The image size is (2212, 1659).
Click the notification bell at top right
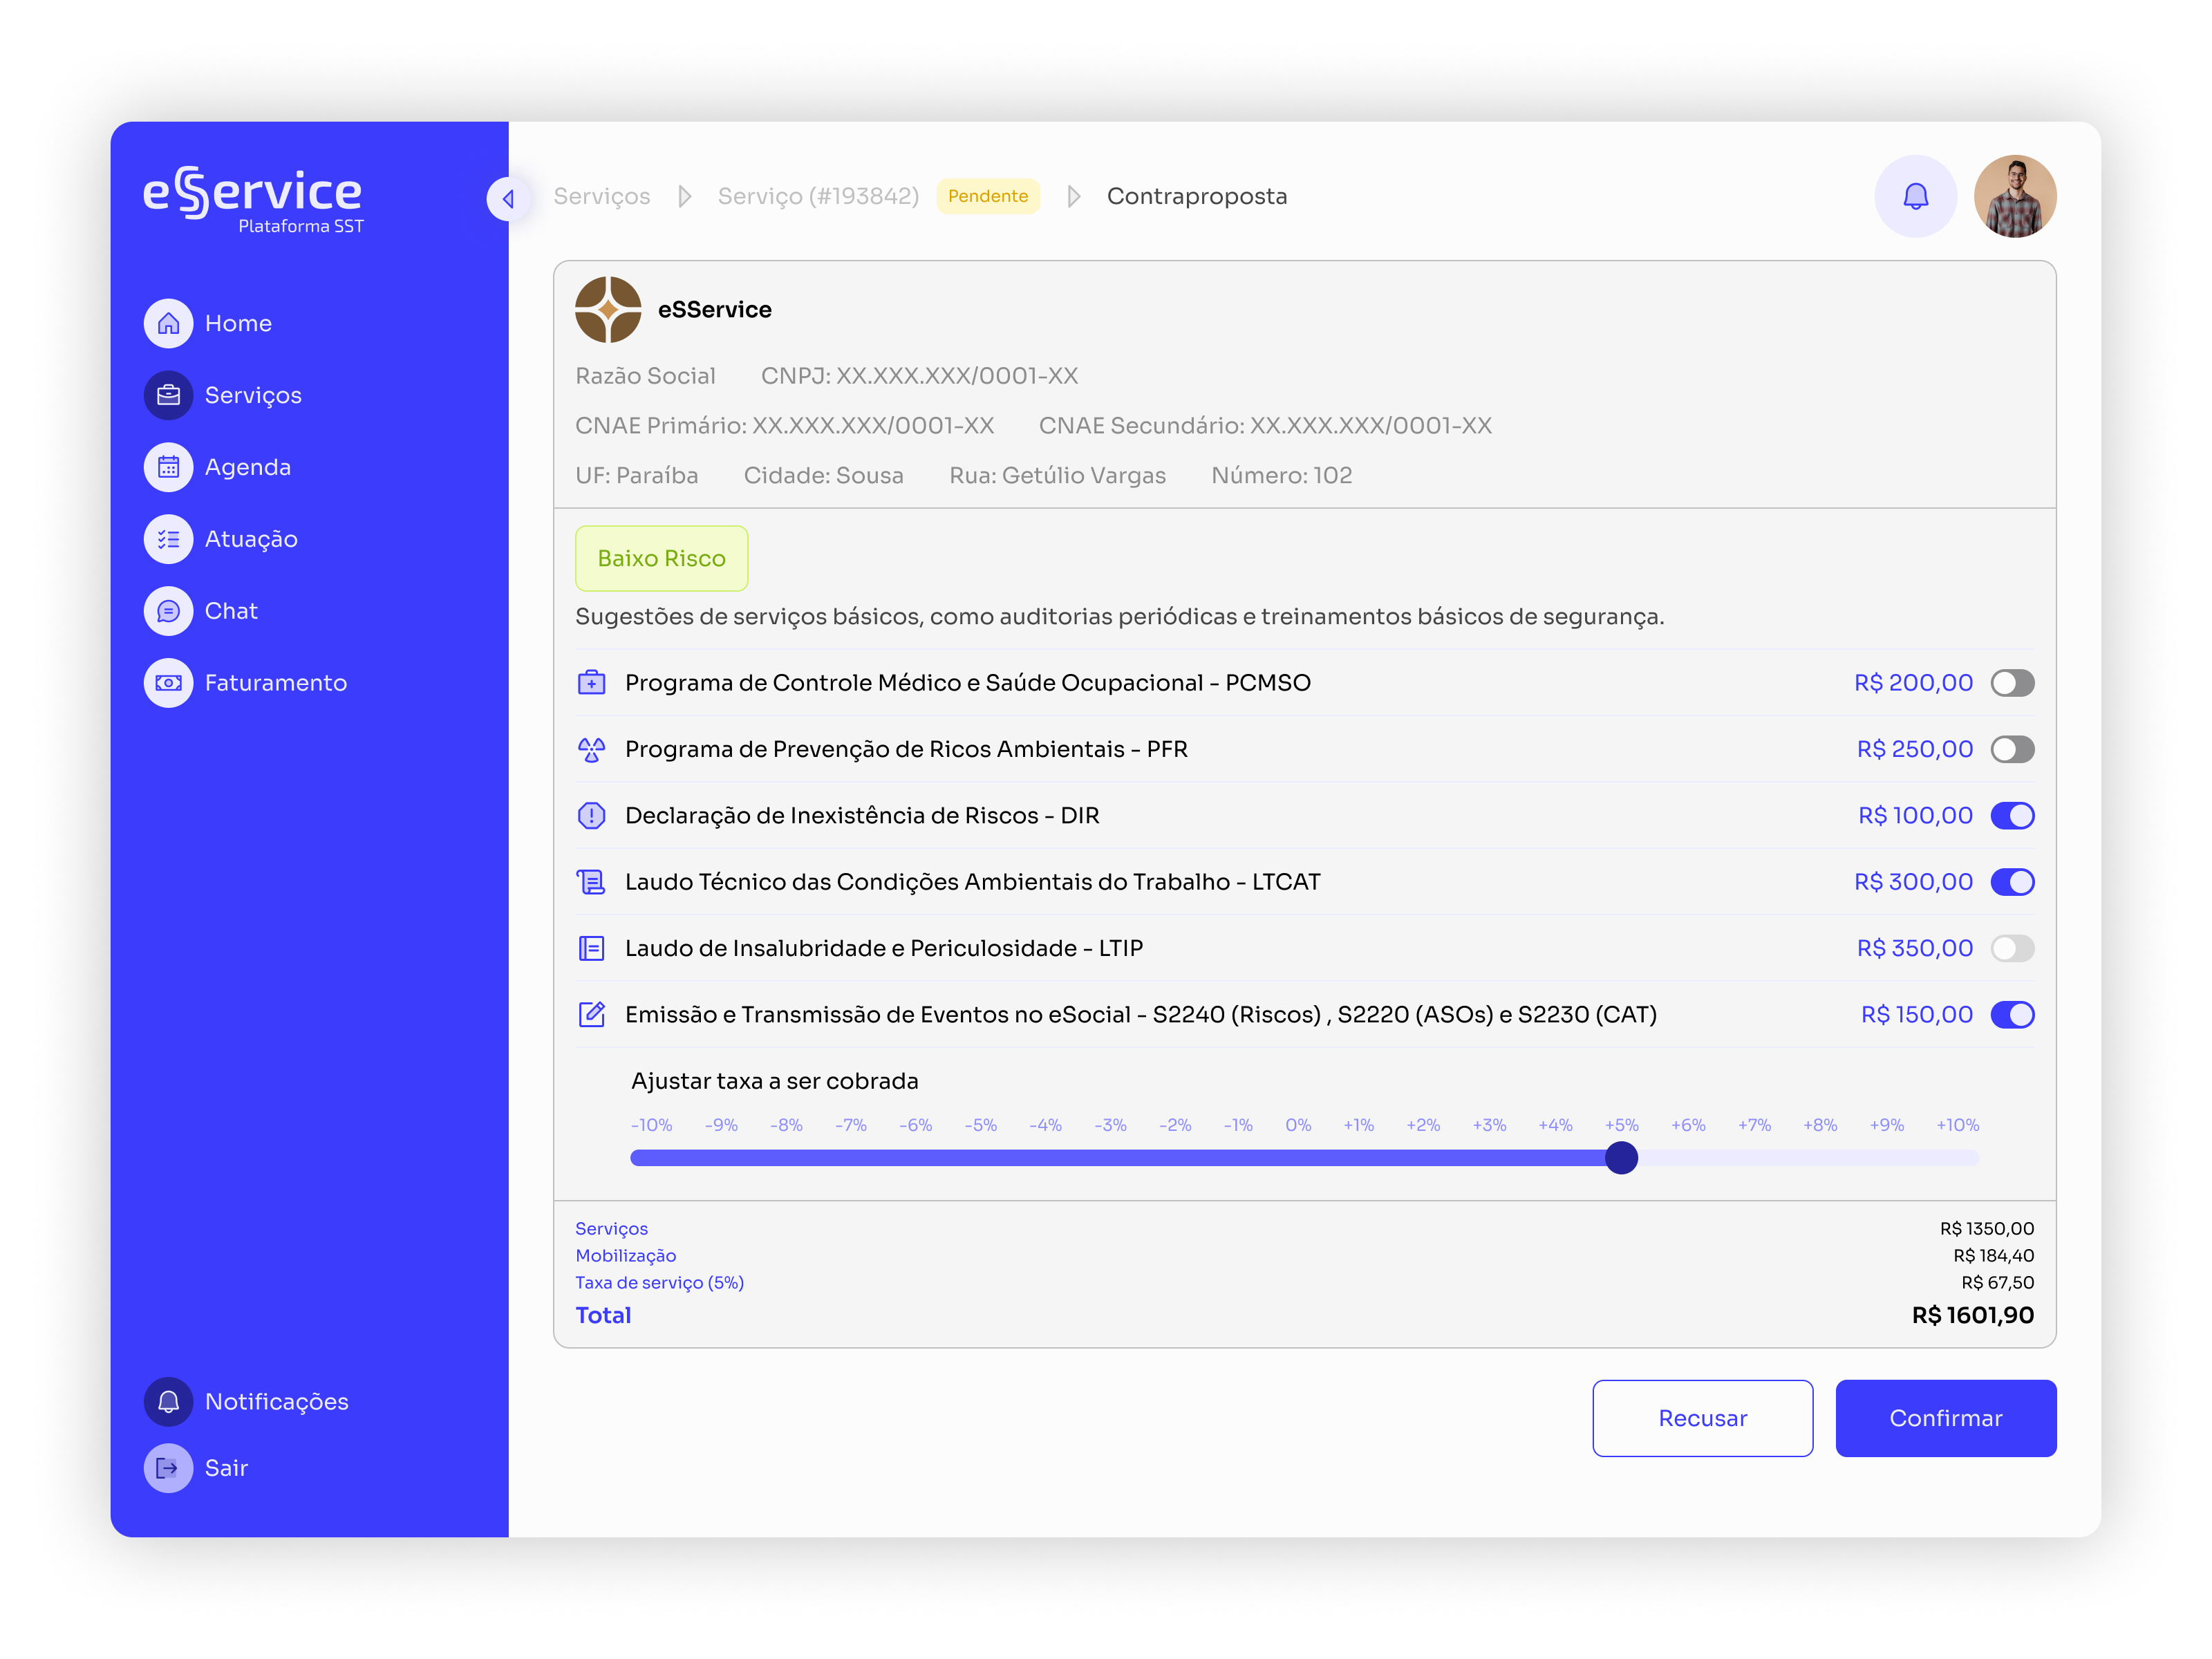[x=1915, y=196]
